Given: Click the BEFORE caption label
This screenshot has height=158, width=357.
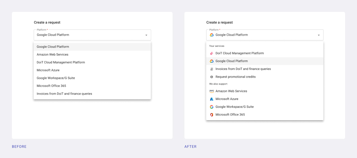Looking at the screenshot, I should click(x=19, y=147).
